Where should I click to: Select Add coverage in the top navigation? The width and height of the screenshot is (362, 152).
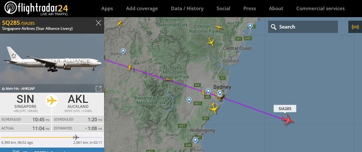click(x=142, y=9)
